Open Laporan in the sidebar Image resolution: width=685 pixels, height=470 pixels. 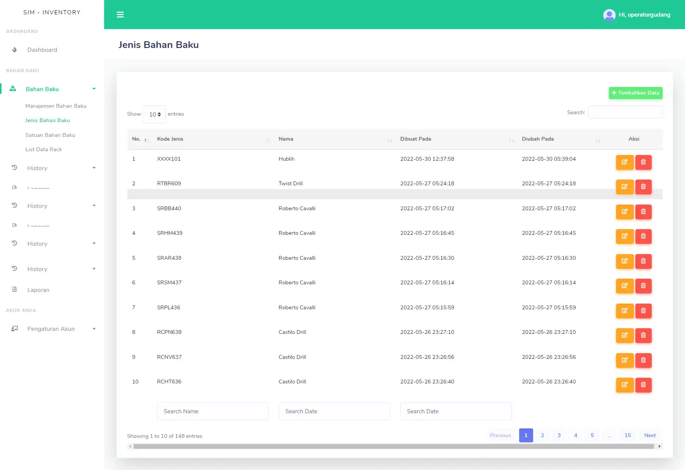pyautogui.click(x=38, y=290)
